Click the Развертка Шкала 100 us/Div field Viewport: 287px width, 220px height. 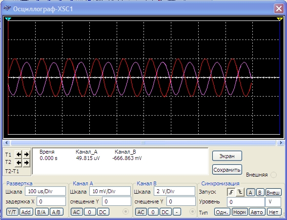[x=45, y=191]
